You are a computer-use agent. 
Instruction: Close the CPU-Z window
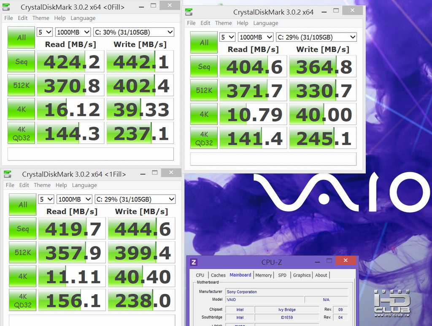[346, 261]
